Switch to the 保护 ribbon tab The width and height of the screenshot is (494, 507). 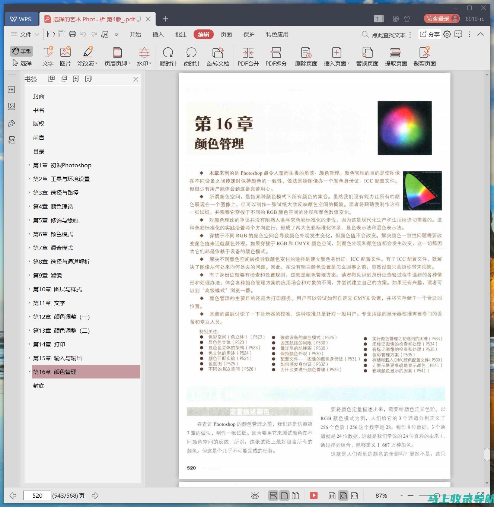pyautogui.click(x=249, y=34)
